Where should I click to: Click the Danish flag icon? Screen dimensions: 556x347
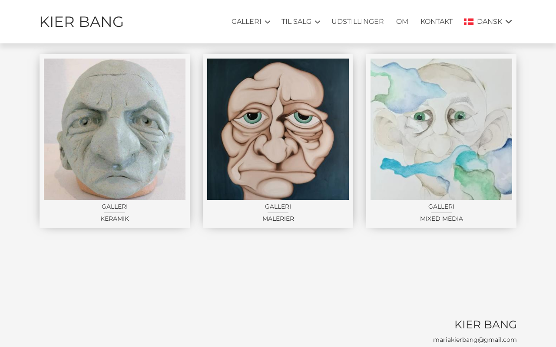coord(469,22)
